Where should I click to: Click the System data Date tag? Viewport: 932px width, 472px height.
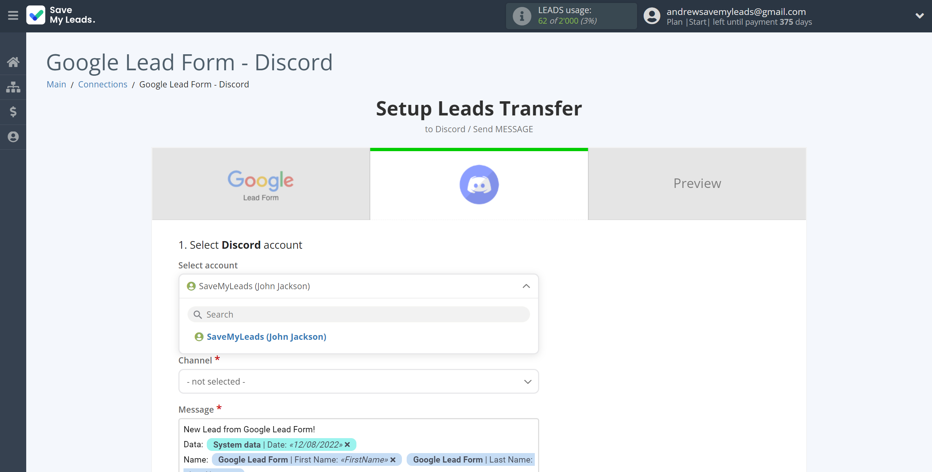281,445
